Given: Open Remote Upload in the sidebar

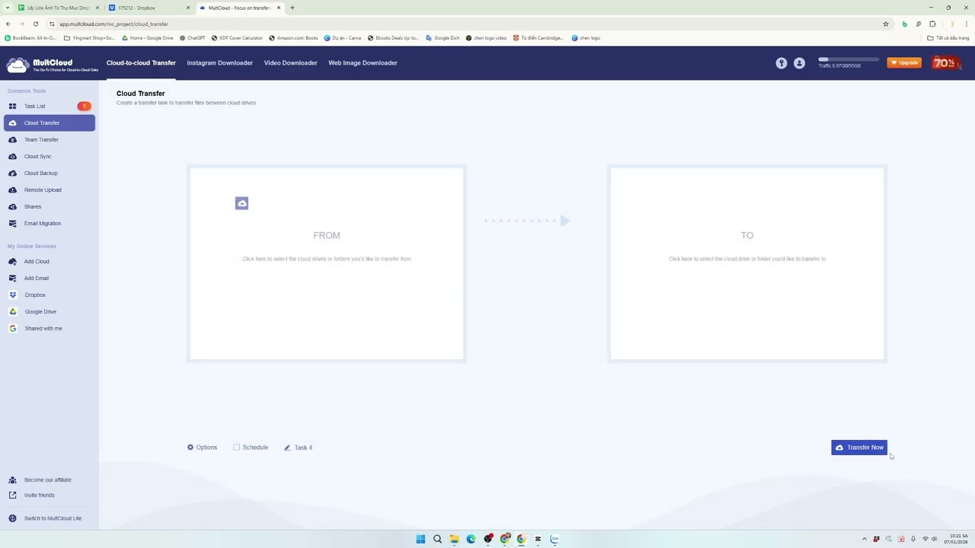Looking at the screenshot, I should (49, 190).
